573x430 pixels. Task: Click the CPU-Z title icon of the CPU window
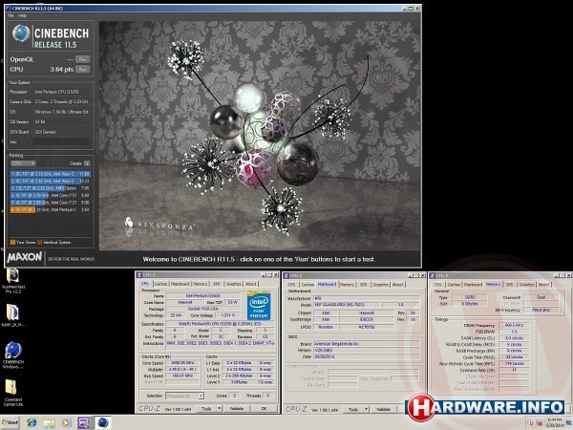coord(138,275)
